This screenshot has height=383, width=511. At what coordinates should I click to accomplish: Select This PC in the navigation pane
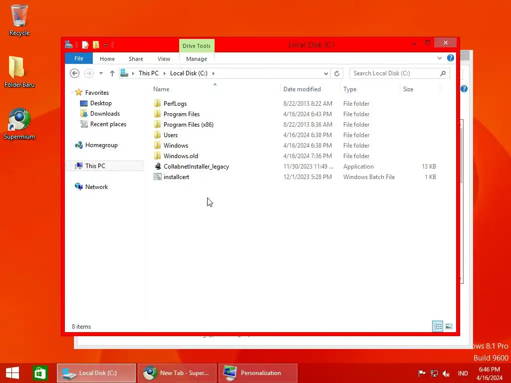105,166
